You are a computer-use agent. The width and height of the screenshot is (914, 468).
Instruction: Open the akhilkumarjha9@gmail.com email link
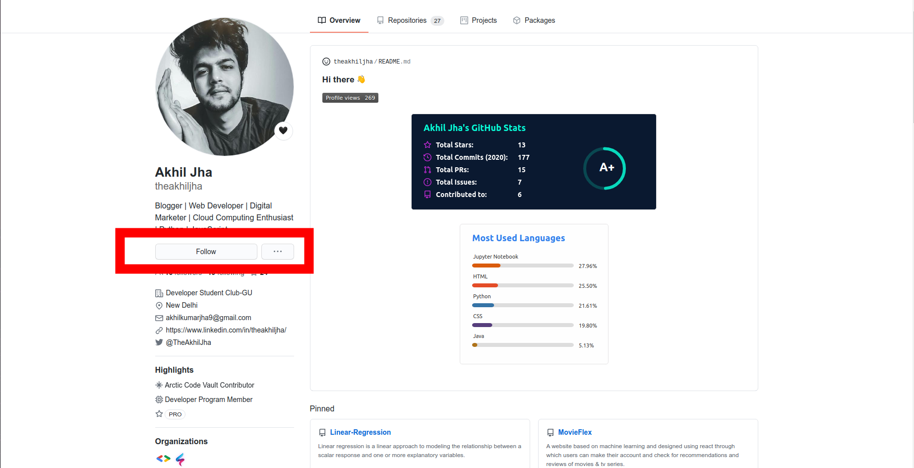click(208, 318)
